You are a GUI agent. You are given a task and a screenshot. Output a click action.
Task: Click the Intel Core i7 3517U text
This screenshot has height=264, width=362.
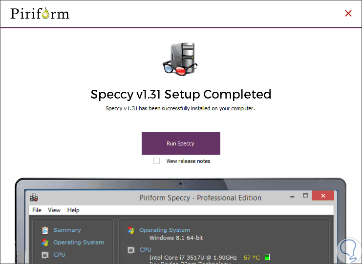[193, 258]
